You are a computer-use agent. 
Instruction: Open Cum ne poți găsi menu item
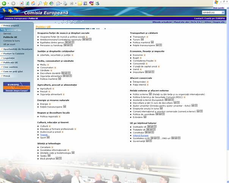pos(13,72)
